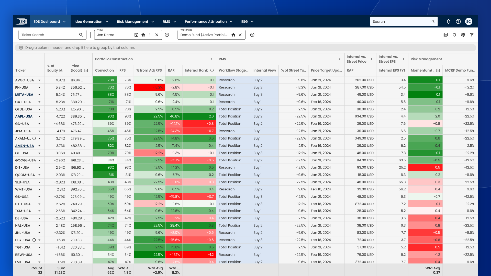This screenshot has height=276, width=491.
Task: Set Jen Demo view as home
Action: pos(143,35)
